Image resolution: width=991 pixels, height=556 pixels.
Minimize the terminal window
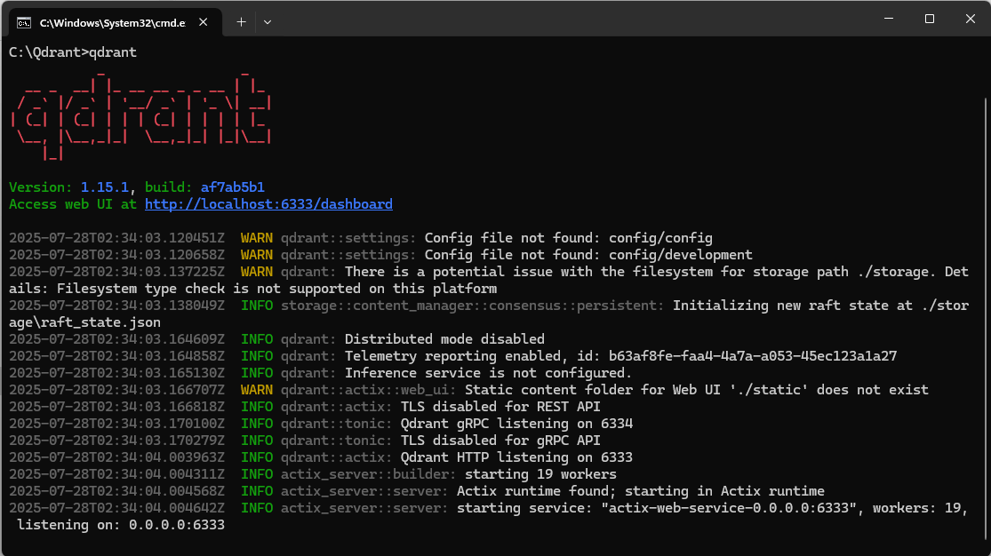(x=887, y=20)
